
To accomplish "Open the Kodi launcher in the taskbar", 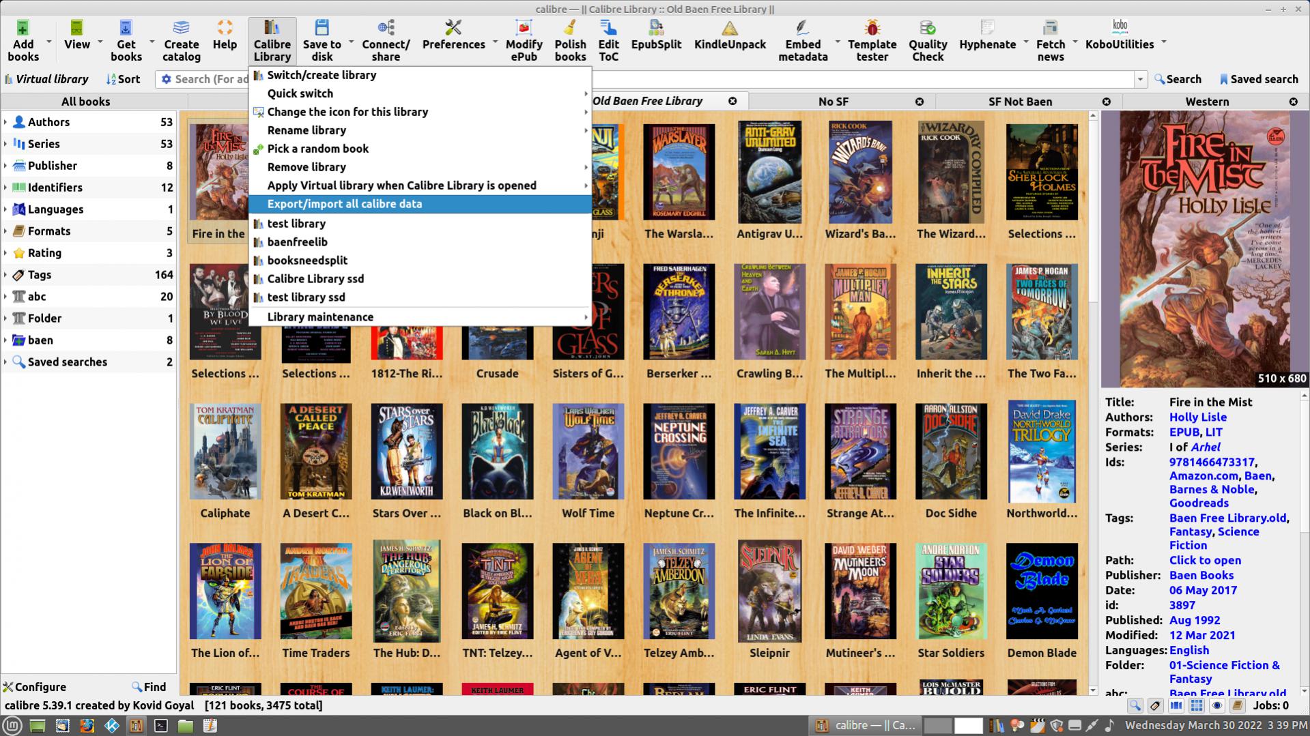I will 111,726.
